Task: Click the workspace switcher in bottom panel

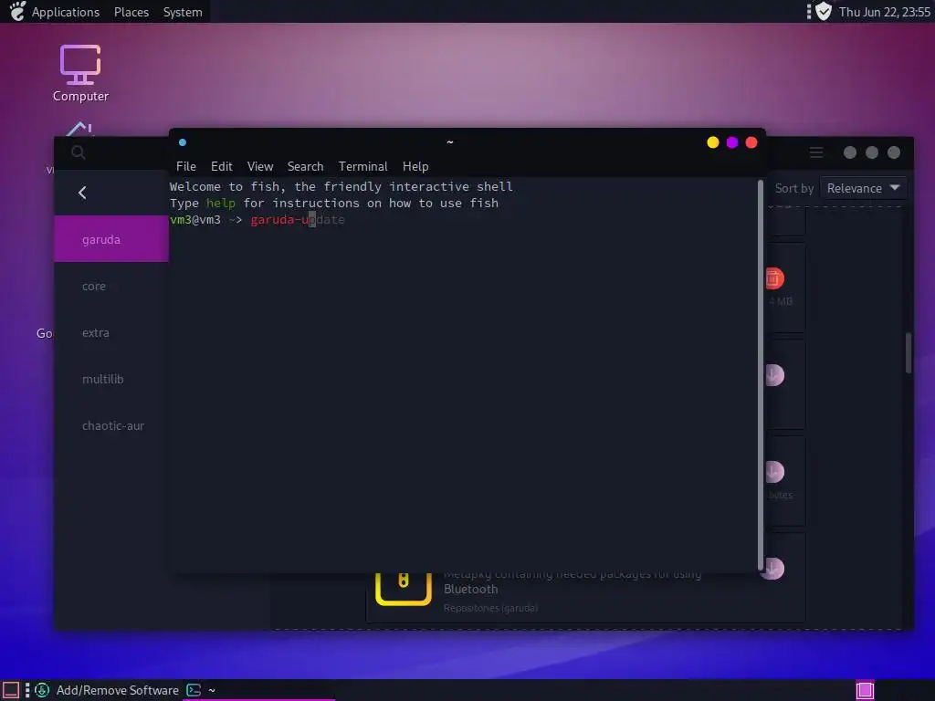Action: (x=865, y=690)
